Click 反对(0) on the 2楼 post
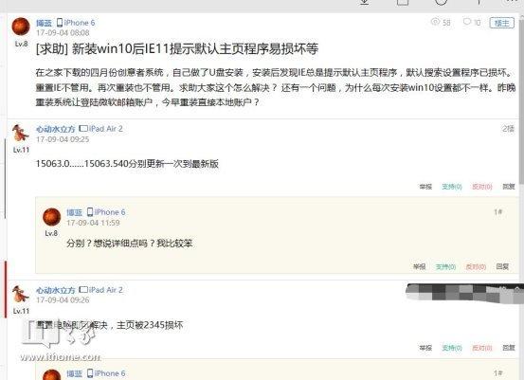Viewport: 524px width, 380px height. [482, 187]
